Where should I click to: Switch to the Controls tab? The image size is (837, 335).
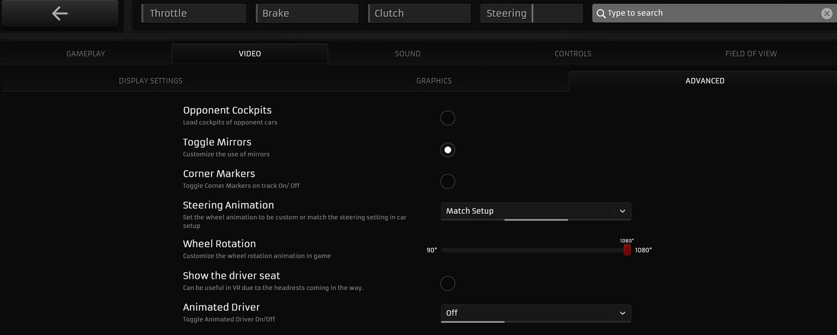tap(573, 54)
